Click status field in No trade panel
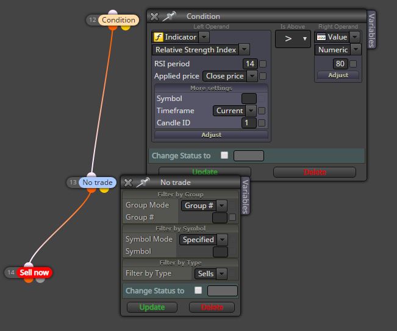The width and height of the screenshot is (397, 331). [x=223, y=291]
